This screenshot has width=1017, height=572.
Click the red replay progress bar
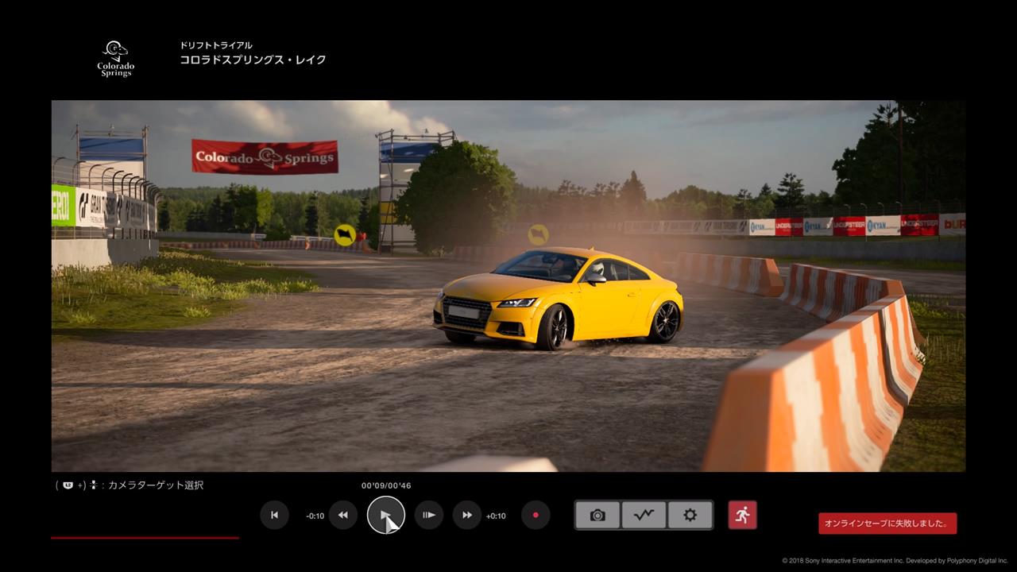(145, 538)
